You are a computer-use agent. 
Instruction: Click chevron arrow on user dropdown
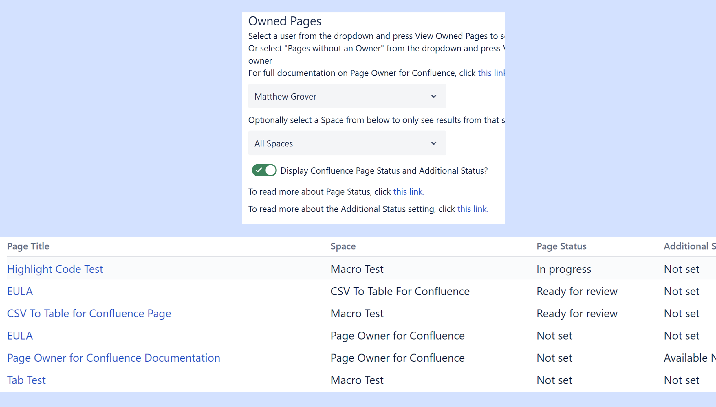point(433,96)
